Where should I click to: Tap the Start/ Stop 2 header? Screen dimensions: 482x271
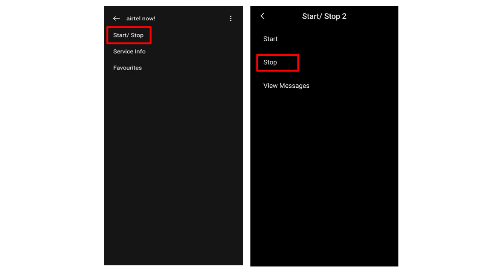(x=324, y=16)
